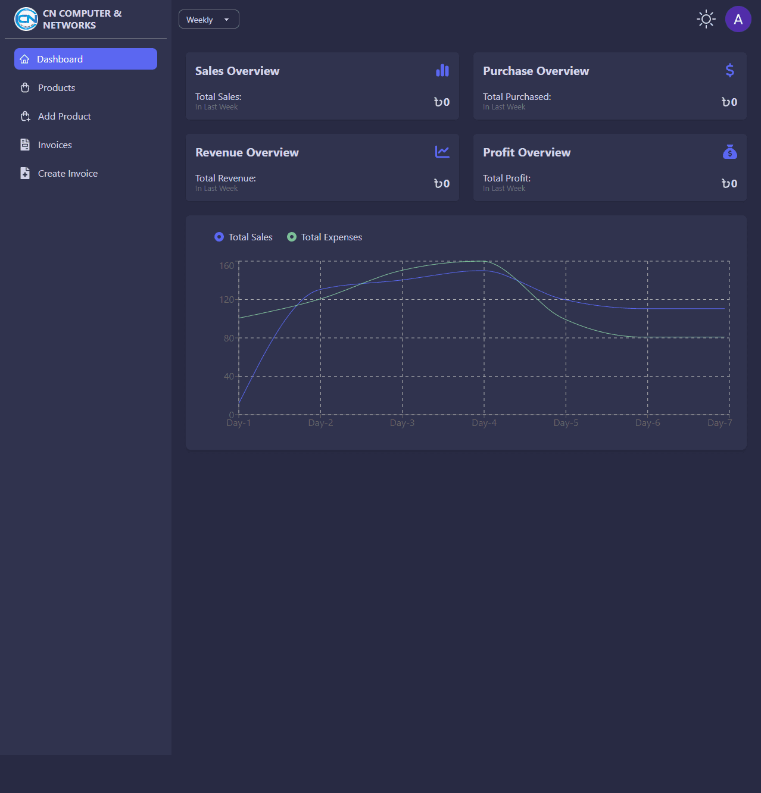Select Add Product in the sidebar
Image resolution: width=761 pixels, height=793 pixels.
64,116
